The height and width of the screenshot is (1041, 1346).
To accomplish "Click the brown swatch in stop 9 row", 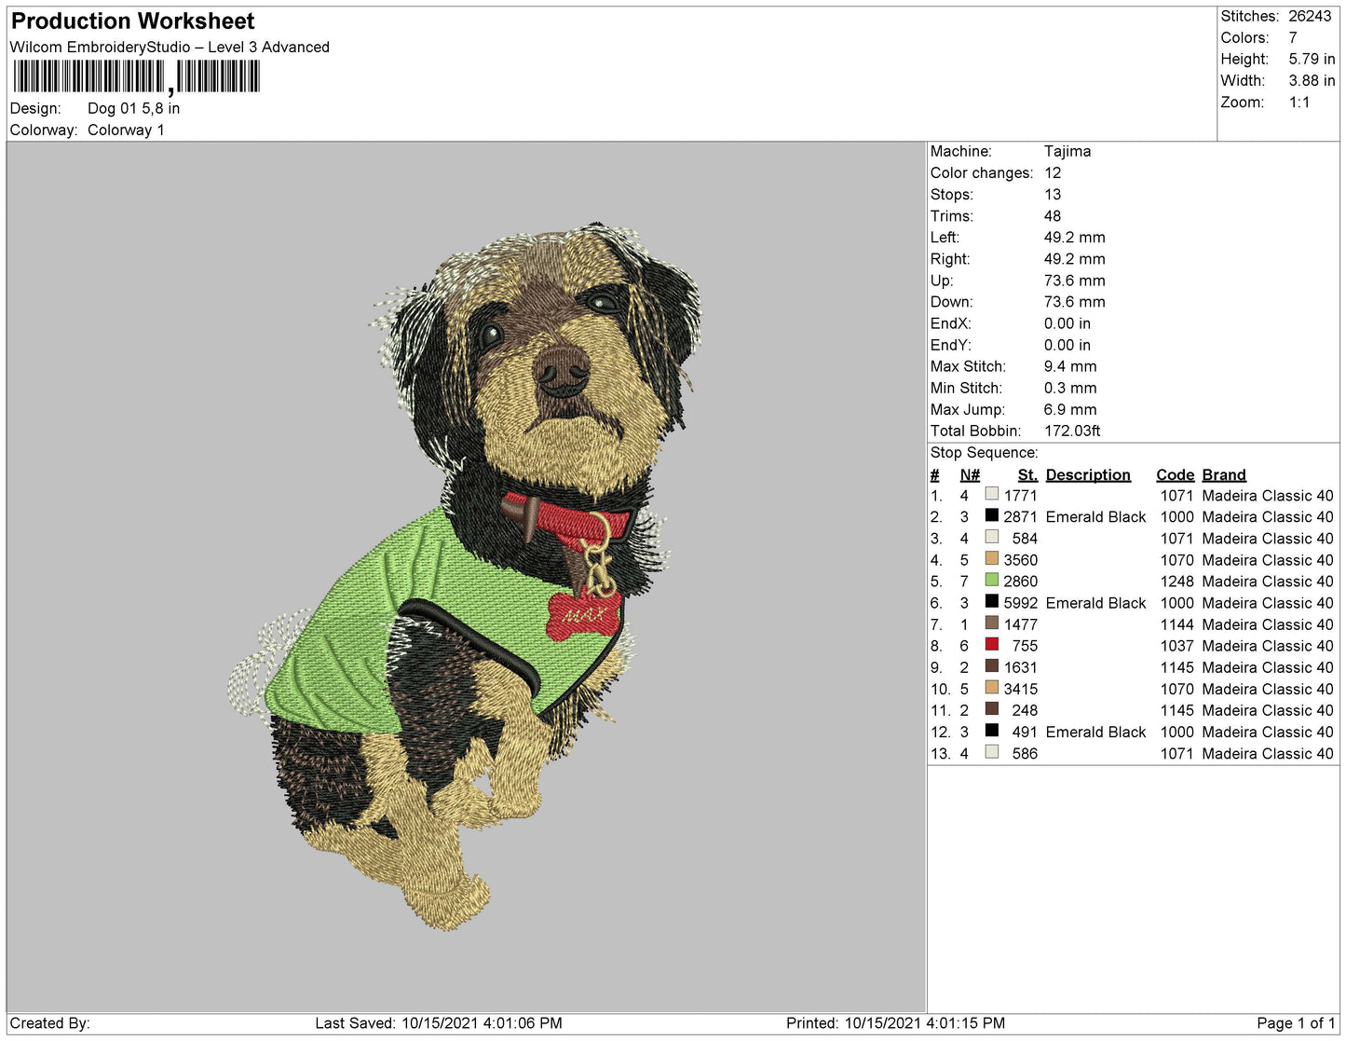I will [x=992, y=665].
